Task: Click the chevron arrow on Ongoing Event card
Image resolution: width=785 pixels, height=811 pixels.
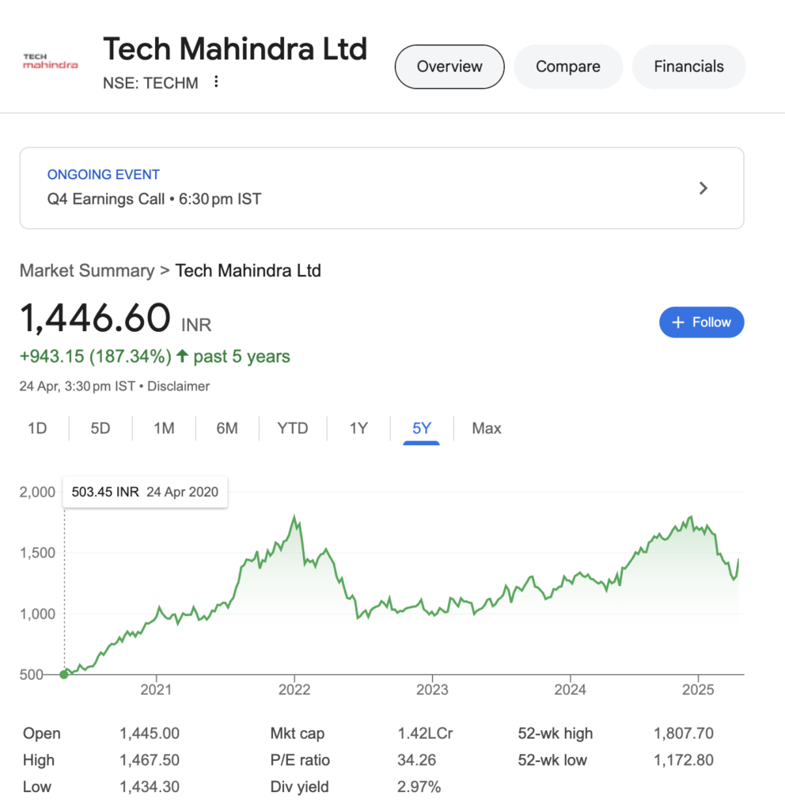Action: pos(703,188)
